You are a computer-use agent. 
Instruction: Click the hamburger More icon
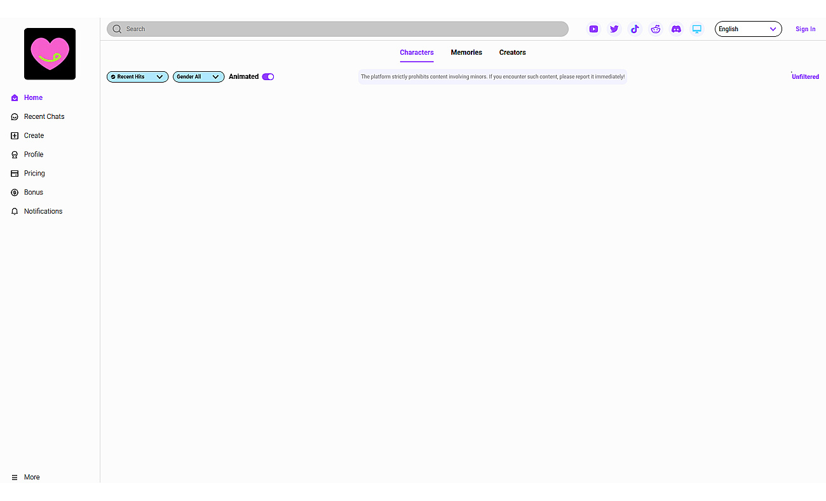tap(15, 477)
